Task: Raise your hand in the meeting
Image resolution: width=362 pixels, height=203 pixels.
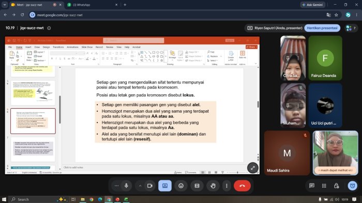Action: pyautogui.click(x=213, y=185)
